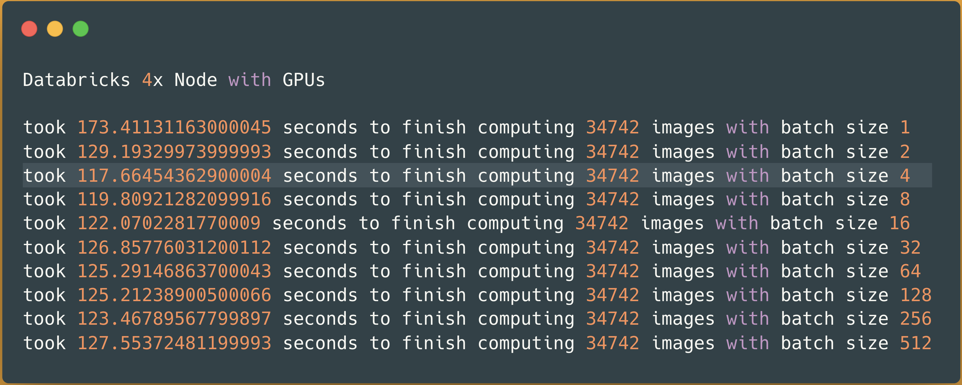This screenshot has width=962, height=385.
Task: Click batch size value 128
Action: pyautogui.click(x=916, y=295)
